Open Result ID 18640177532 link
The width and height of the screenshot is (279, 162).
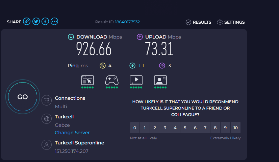[x=127, y=22]
